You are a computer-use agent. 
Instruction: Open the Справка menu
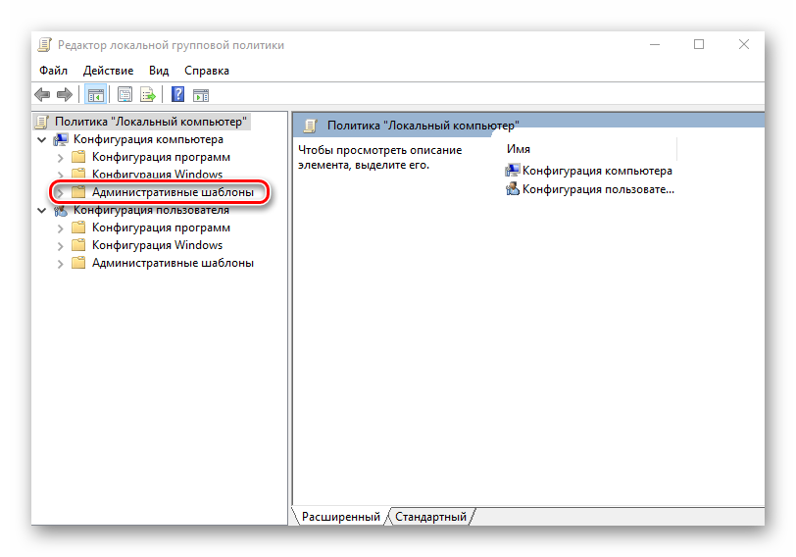[206, 71]
